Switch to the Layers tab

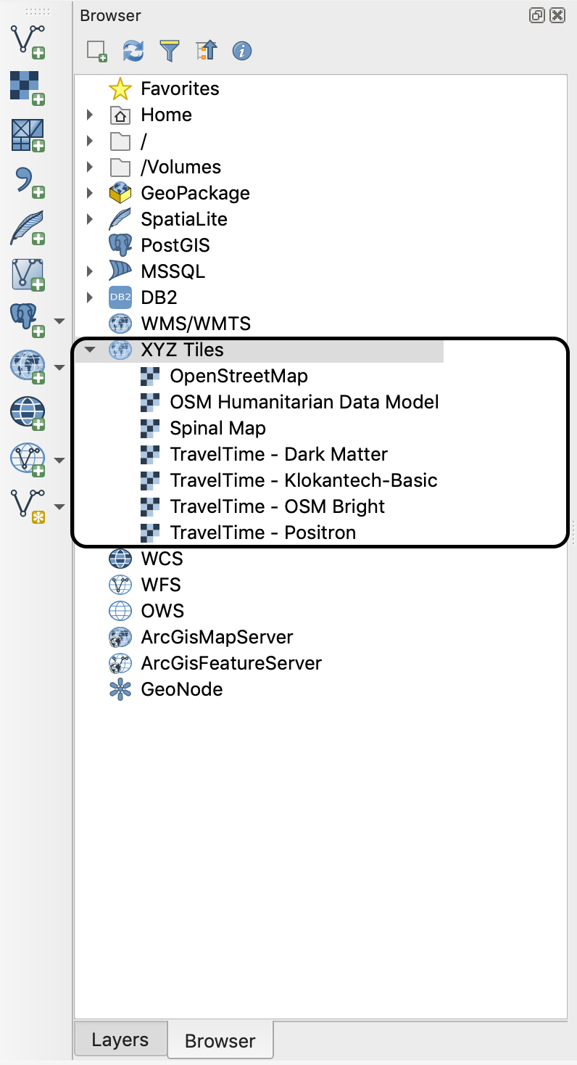[120, 1040]
